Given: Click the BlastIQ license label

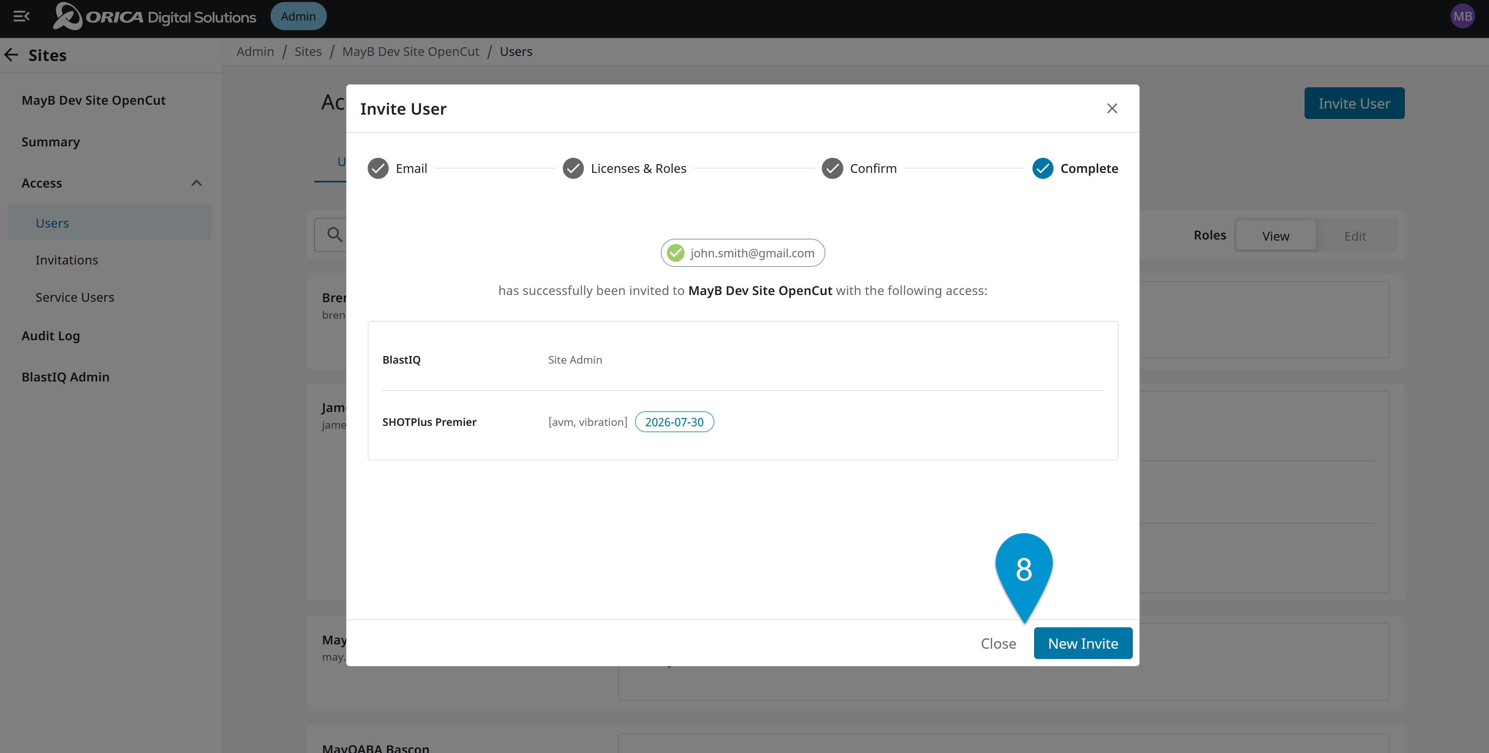Looking at the screenshot, I should [x=401, y=360].
